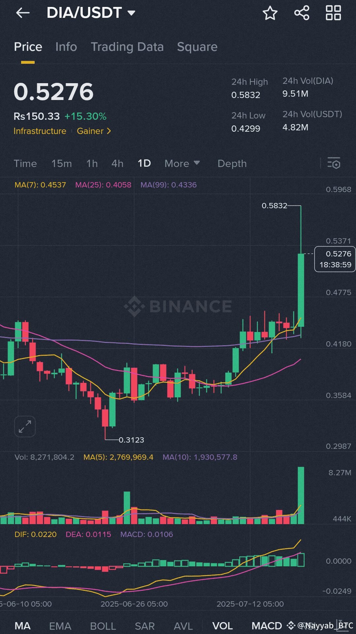The width and height of the screenshot is (356, 634).
Task: Open the Square tab
Action: tap(197, 47)
